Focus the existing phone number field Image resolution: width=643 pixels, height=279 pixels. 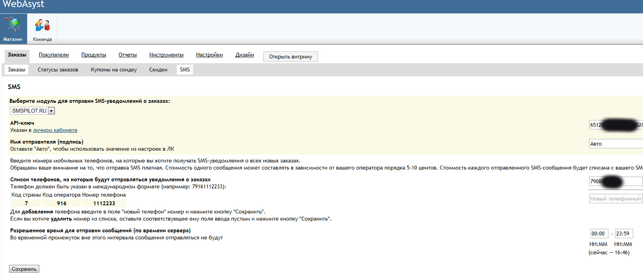coord(615,181)
